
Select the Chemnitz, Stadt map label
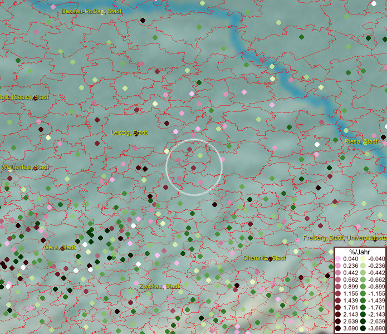[x=264, y=258]
